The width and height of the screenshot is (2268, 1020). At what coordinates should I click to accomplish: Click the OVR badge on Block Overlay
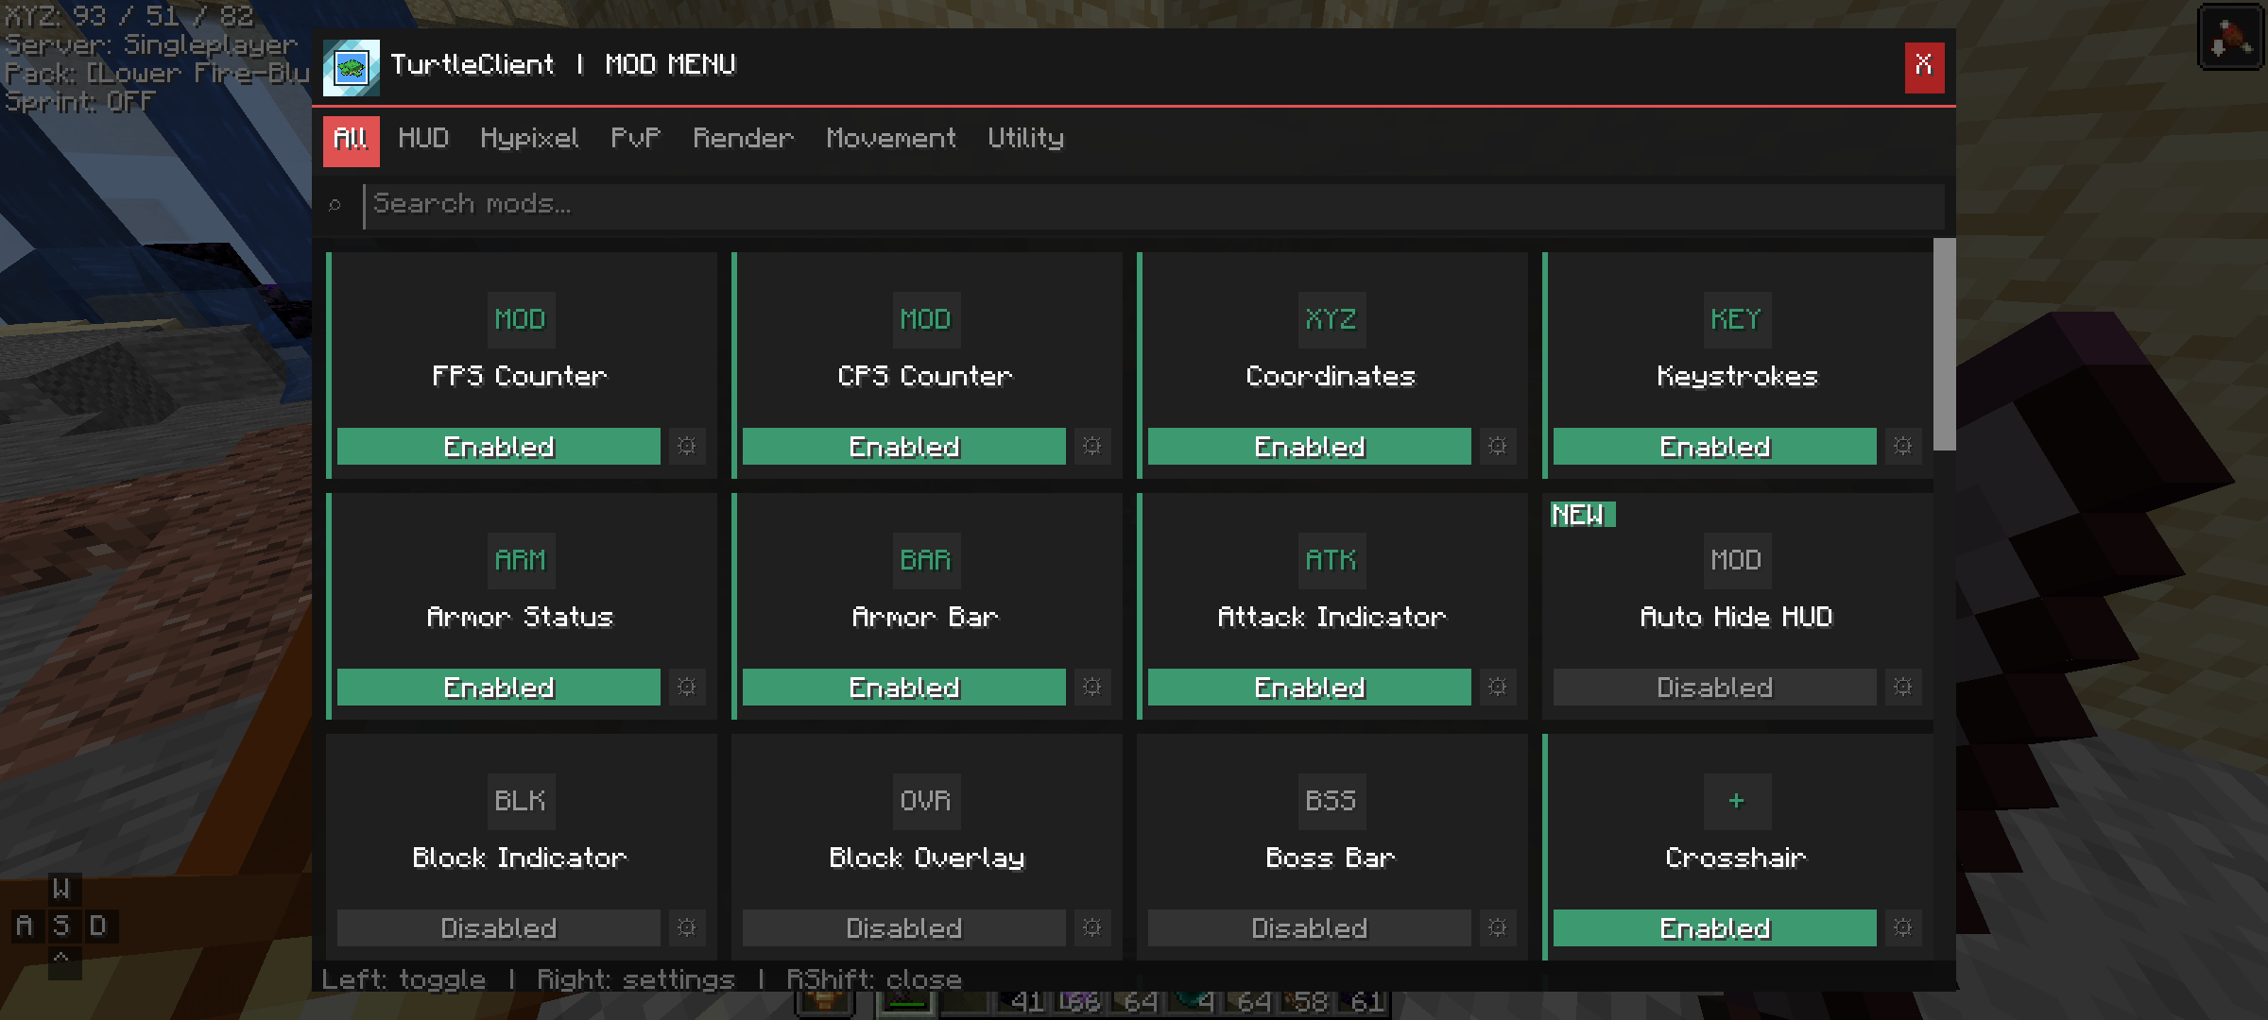pyautogui.click(x=925, y=801)
